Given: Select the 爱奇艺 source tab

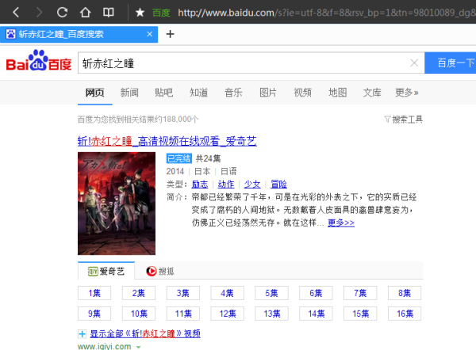Looking at the screenshot, I should click(x=106, y=271).
